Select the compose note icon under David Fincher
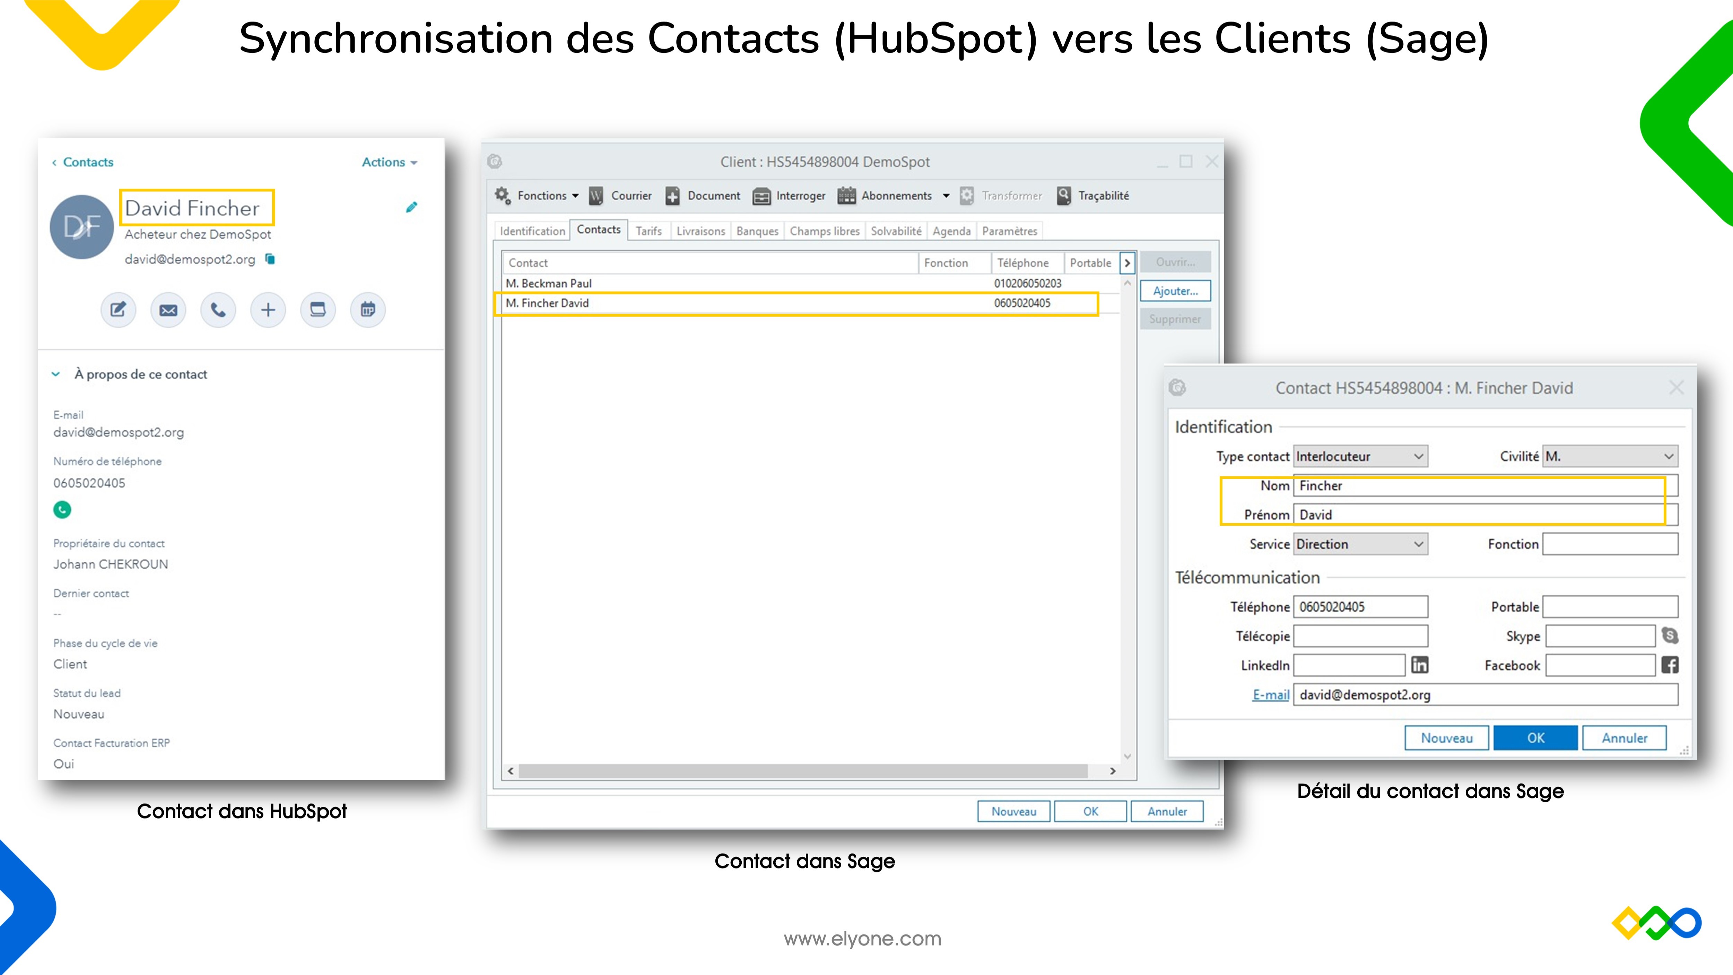Image resolution: width=1733 pixels, height=975 pixels. click(118, 310)
